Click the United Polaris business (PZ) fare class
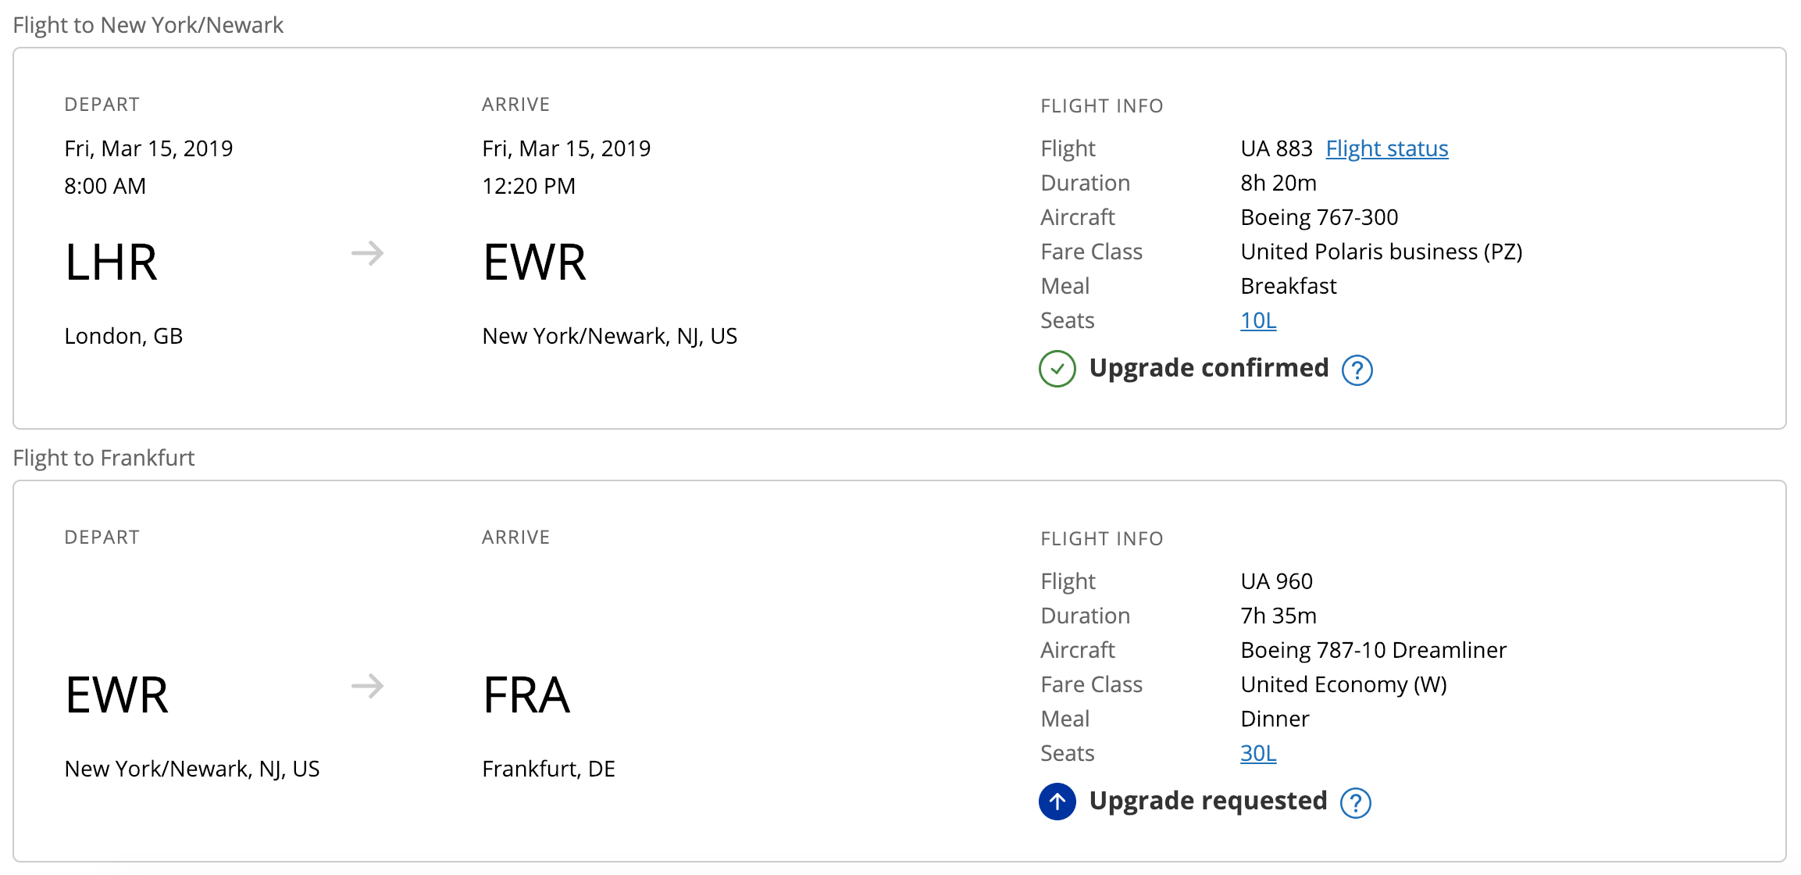 (x=1381, y=252)
